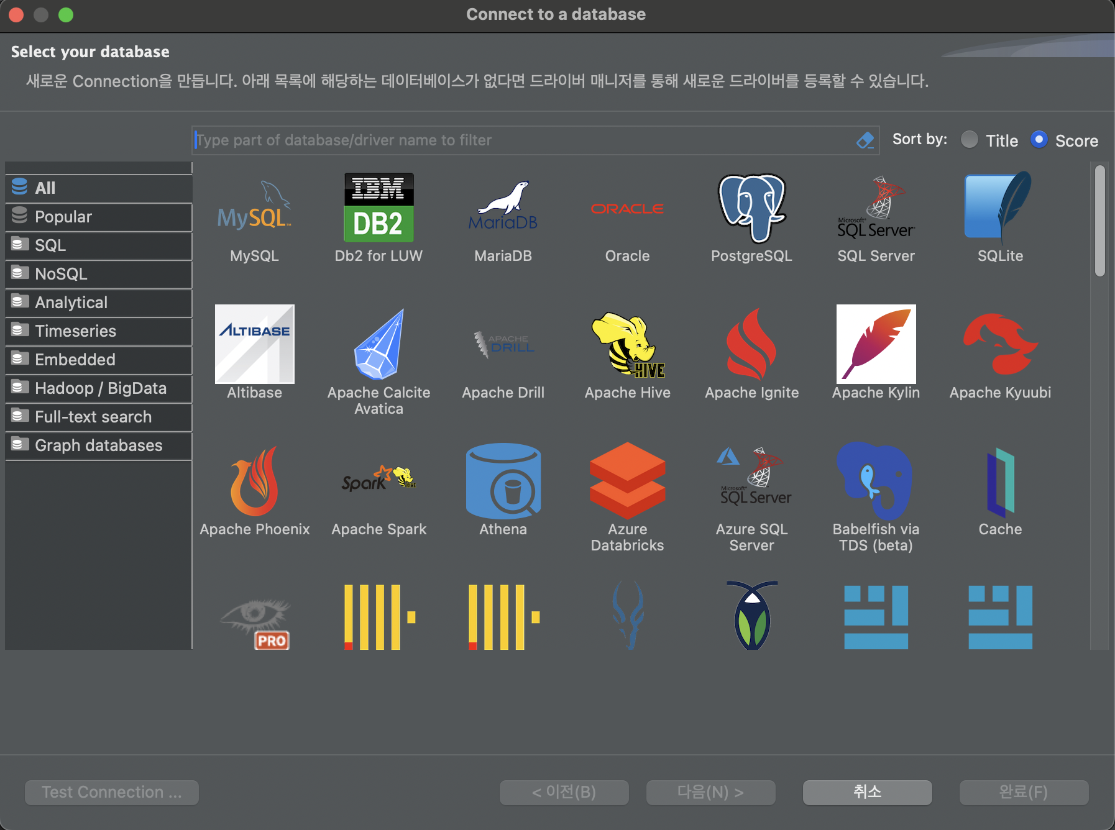Select the Apache Phoenix icon
The image size is (1115, 830).
click(254, 481)
